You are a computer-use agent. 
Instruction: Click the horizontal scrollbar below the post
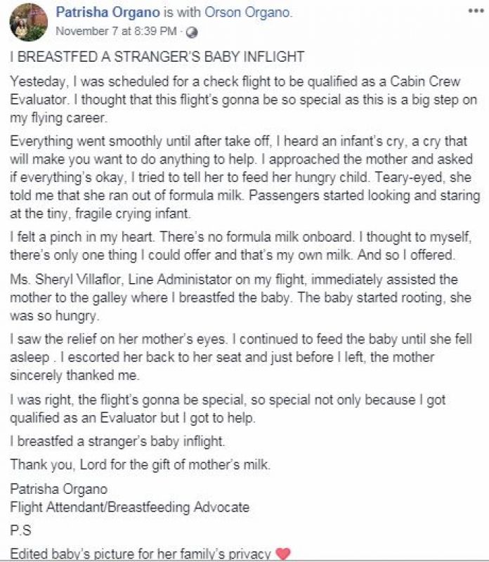244,559
